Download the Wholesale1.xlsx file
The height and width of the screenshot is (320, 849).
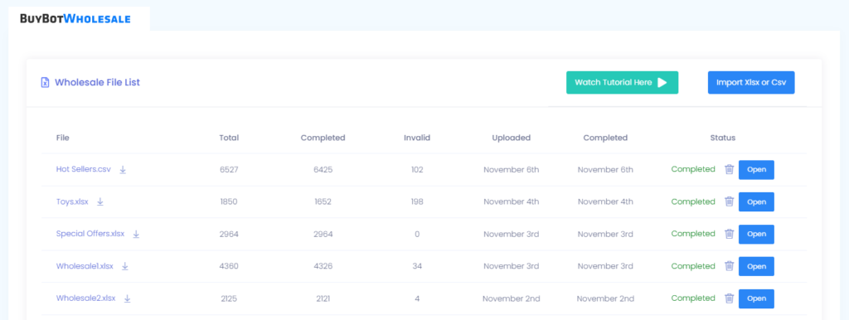(x=125, y=266)
